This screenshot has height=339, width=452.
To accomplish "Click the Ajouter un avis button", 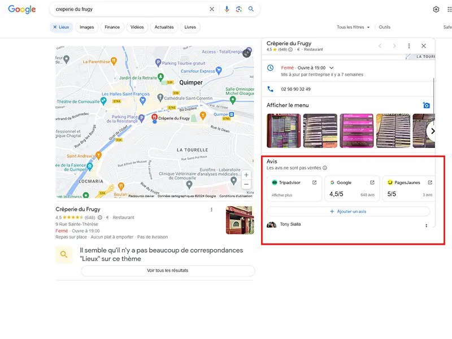I will click(x=348, y=211).
